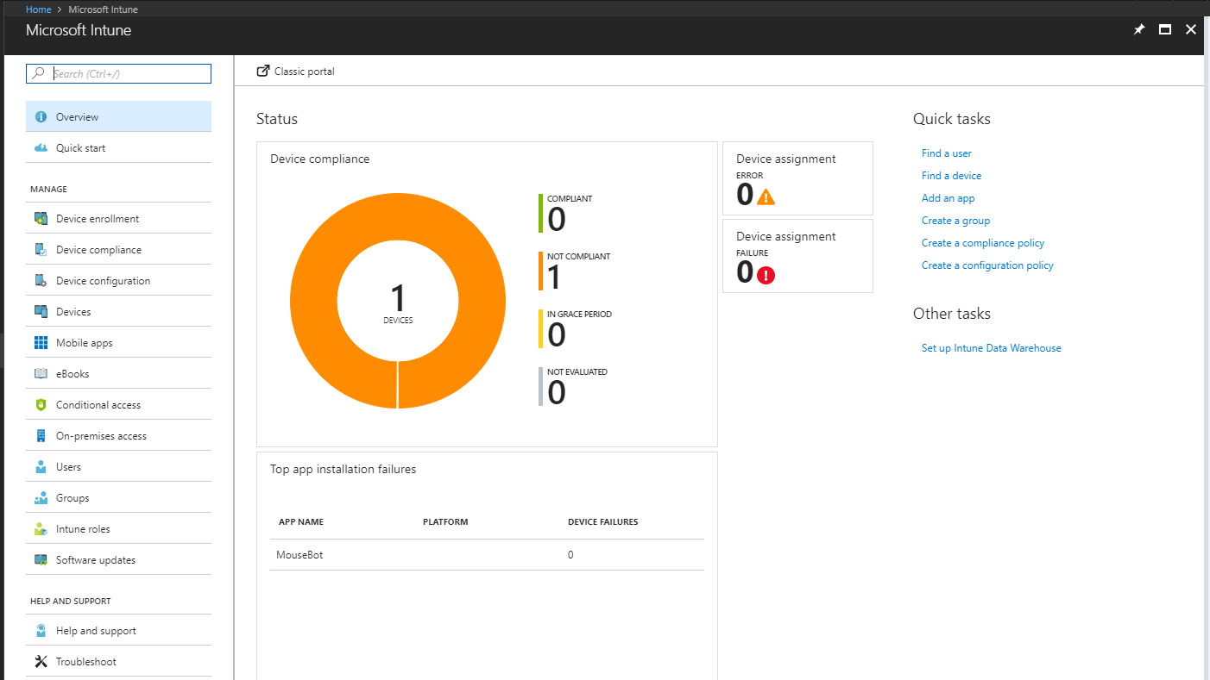
Task: Select Device enrollment in the menu
Action: point(118,219)
